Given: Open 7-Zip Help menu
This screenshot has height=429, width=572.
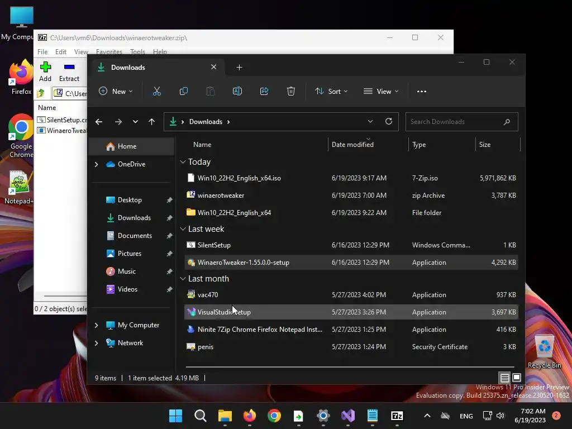Looking at the screenshot, I should click(x=160, y=52).
